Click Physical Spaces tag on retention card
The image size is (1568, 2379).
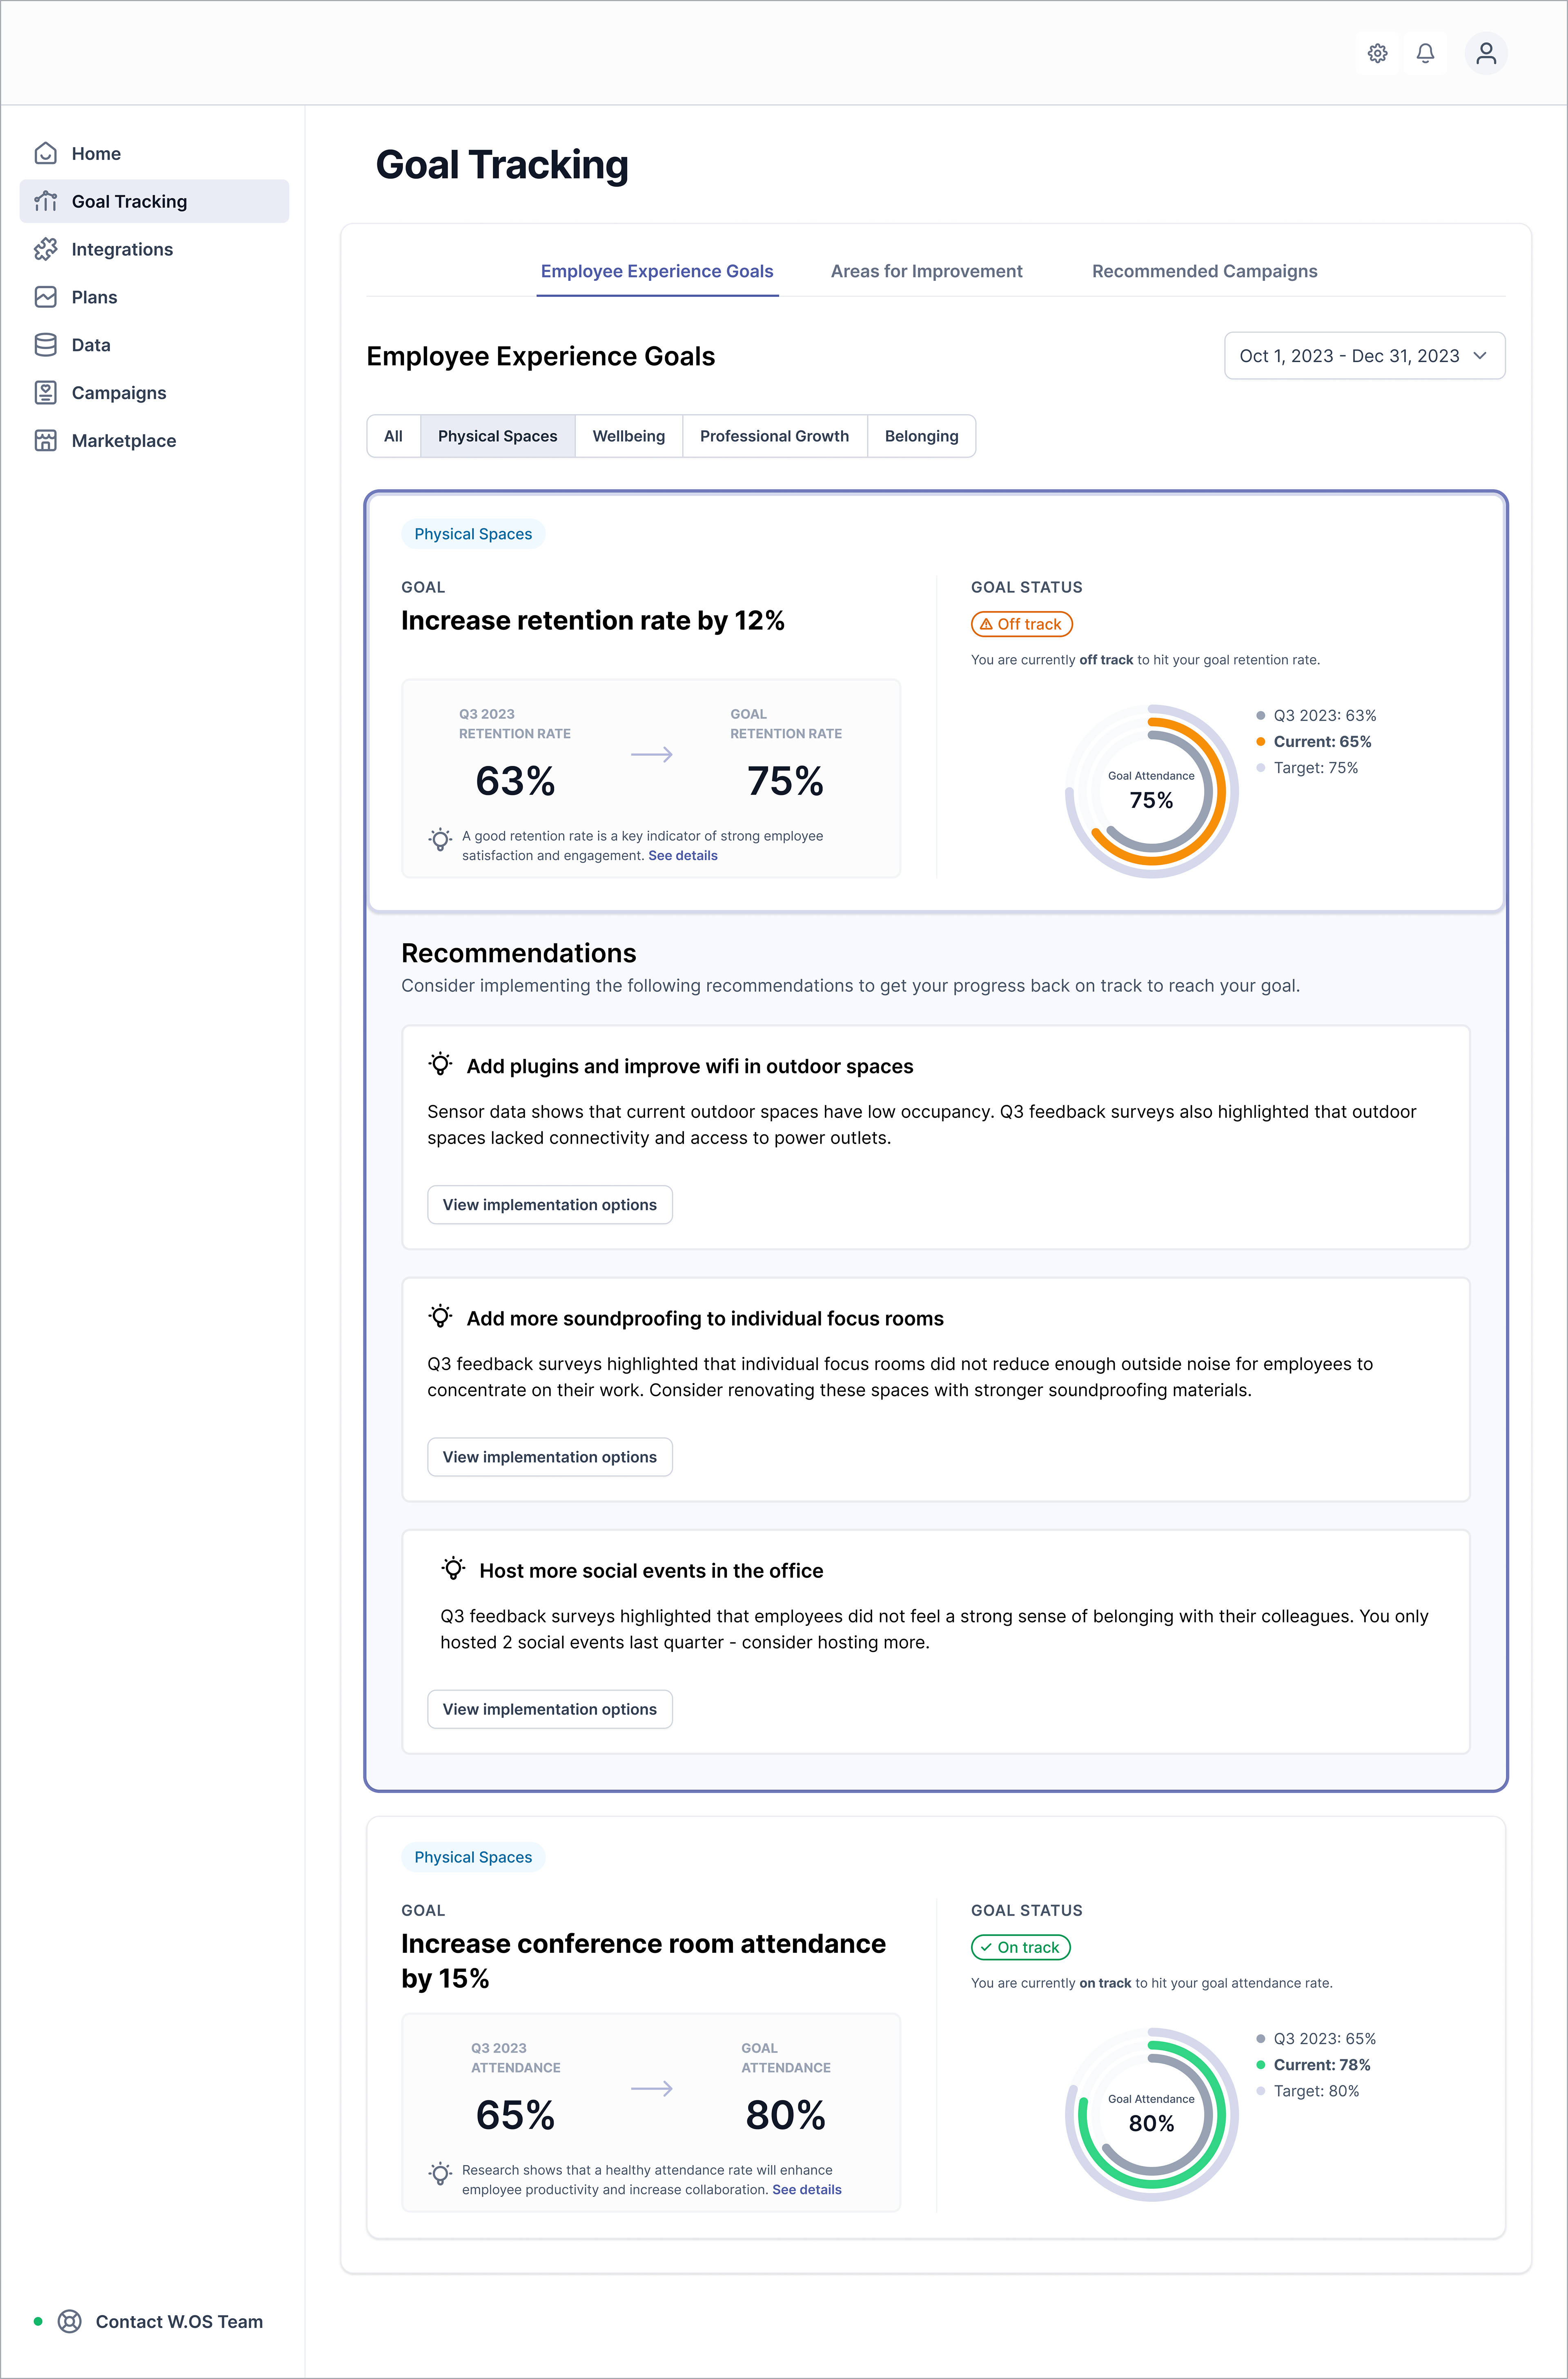pos(473,534)
